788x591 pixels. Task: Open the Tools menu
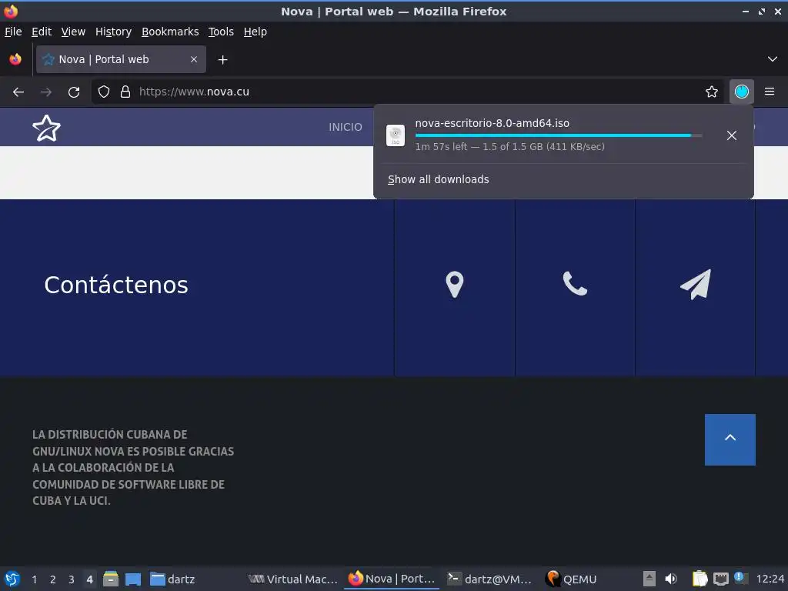221,32
